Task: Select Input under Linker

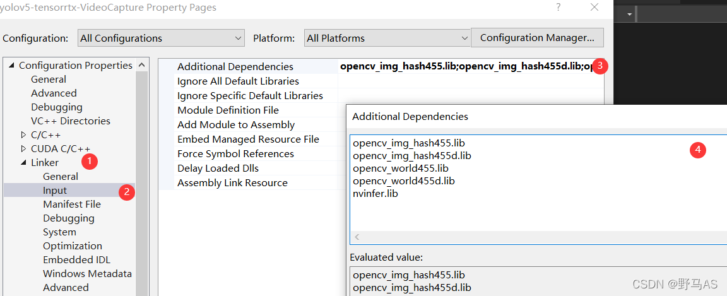Action: click(55, 191)
